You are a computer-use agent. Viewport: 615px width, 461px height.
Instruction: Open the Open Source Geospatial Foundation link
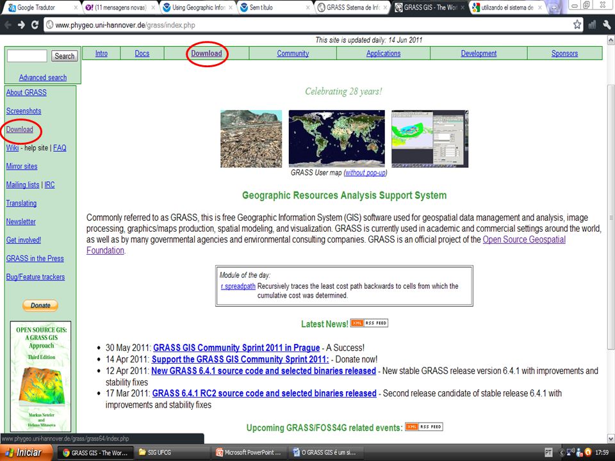tap(524, 239)
